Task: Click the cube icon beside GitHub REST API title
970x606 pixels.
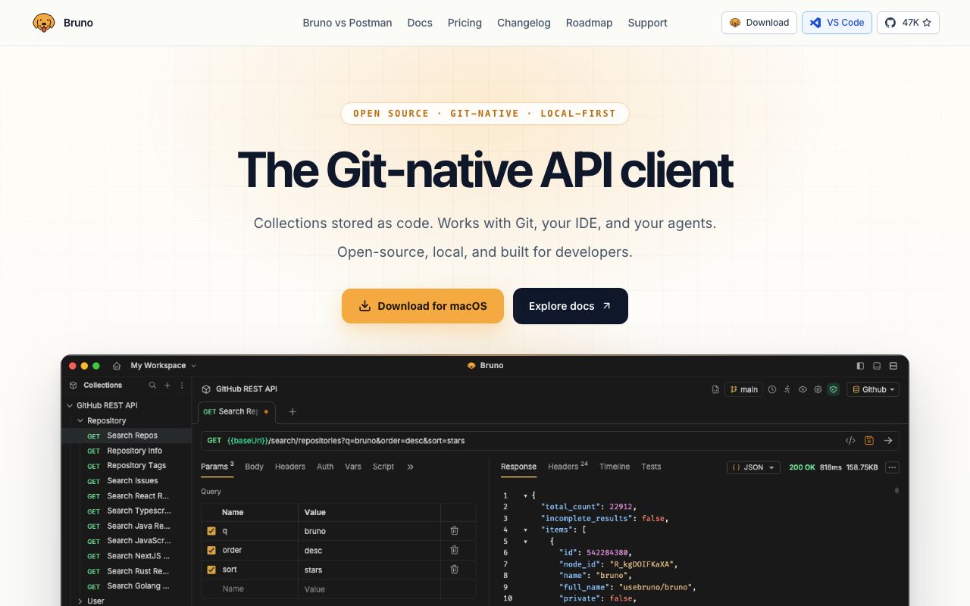Action: click(205, 389)
